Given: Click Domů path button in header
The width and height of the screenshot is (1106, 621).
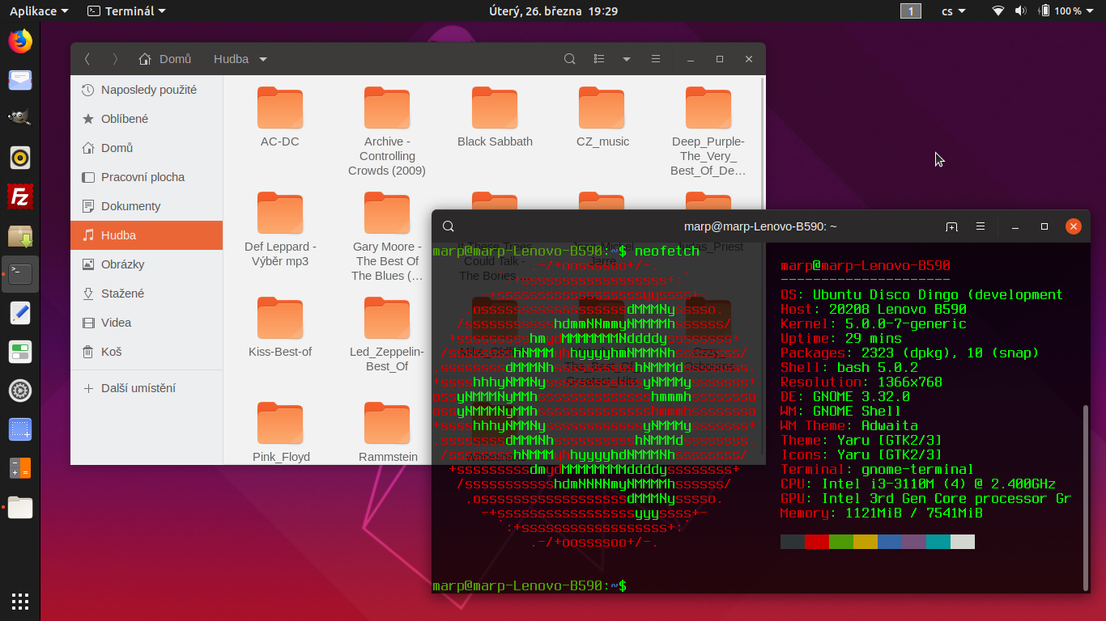Looking at the screenshot, I should (x=165, y=59).
